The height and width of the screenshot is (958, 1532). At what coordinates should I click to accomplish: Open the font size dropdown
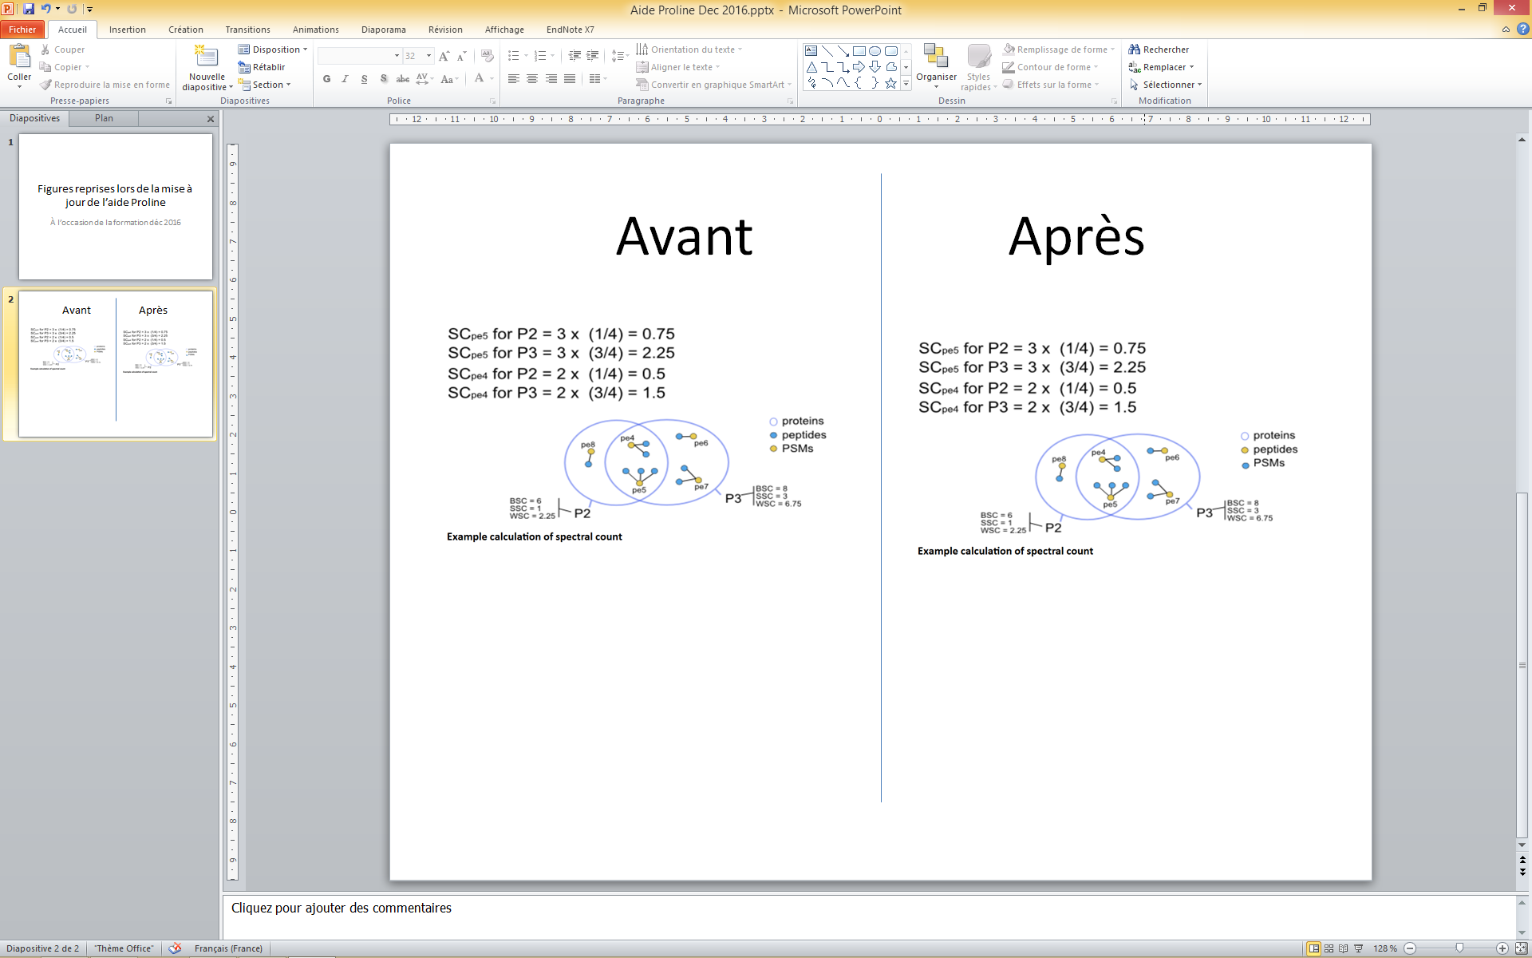[x=428, y=56]
